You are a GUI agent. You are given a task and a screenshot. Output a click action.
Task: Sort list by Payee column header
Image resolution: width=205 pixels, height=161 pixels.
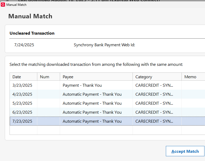pos(68,77)
